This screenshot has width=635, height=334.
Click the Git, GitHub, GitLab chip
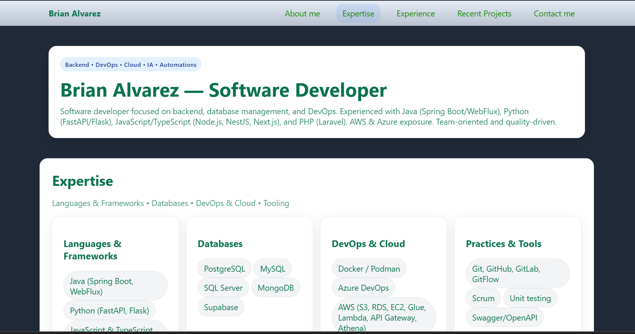517,274
